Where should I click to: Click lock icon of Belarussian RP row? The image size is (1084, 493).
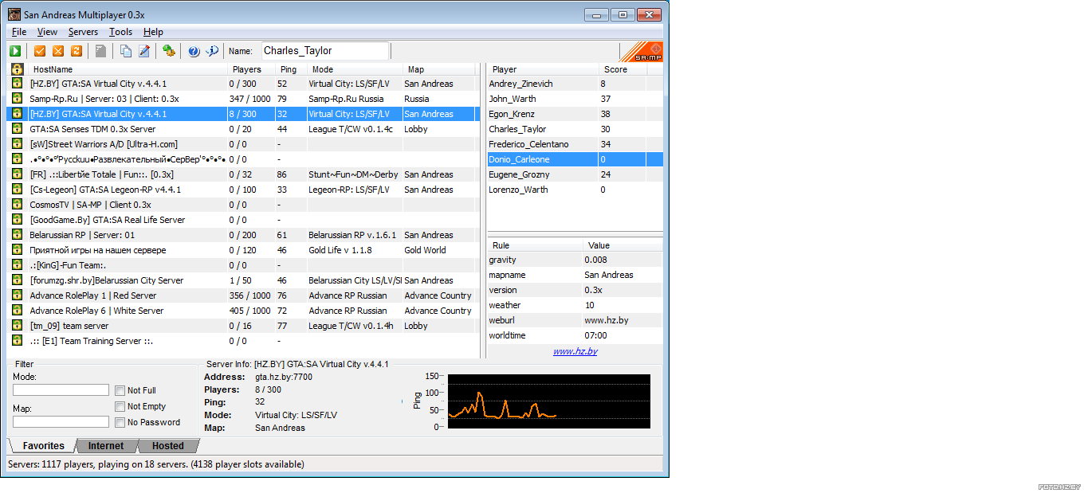pos(17,235)
